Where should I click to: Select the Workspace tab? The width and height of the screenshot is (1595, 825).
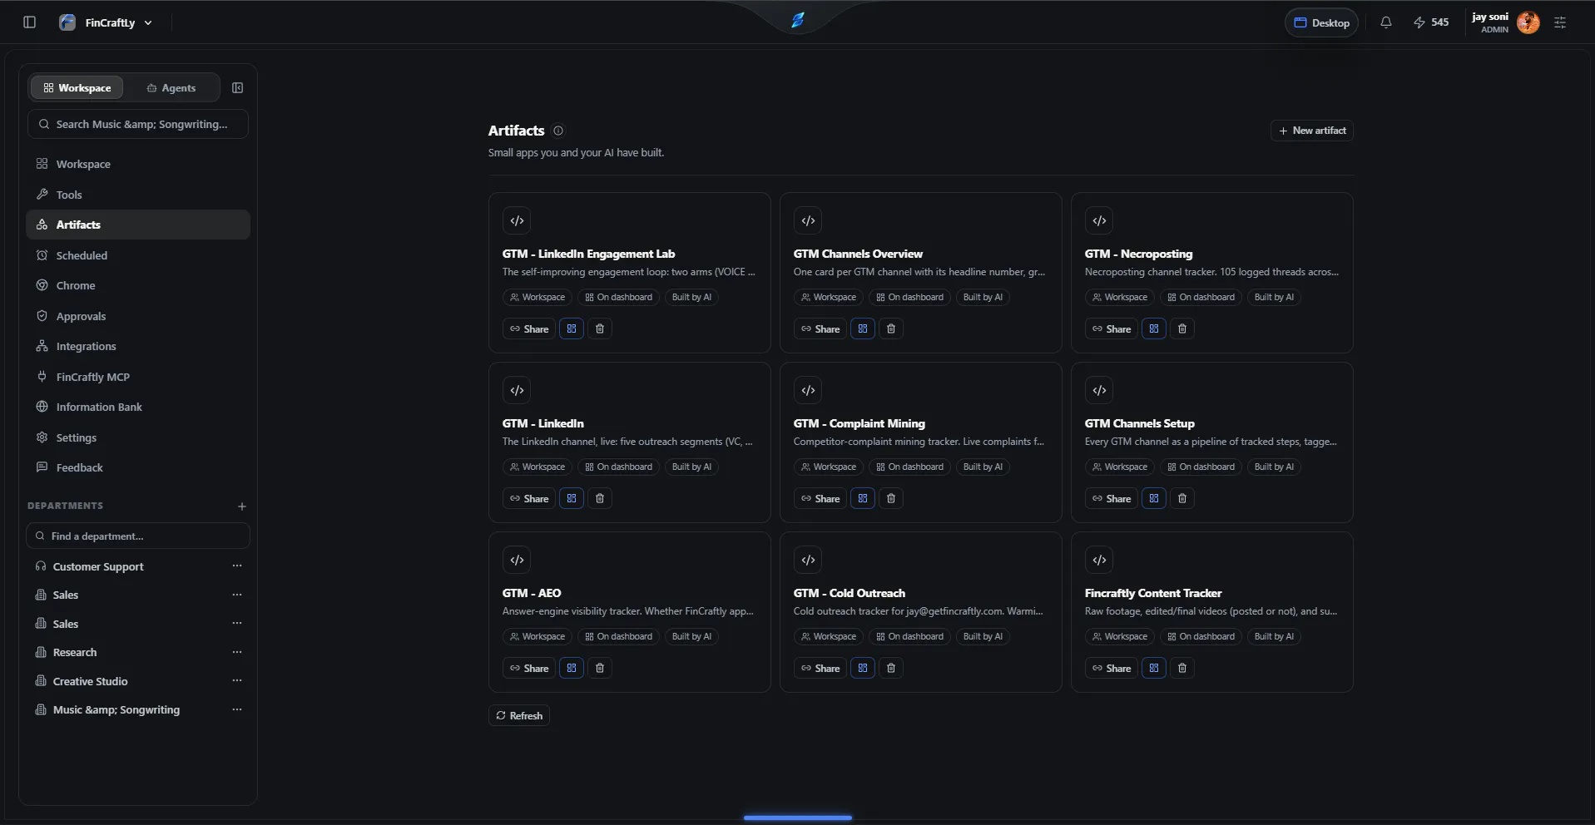(x=77, y=87)
